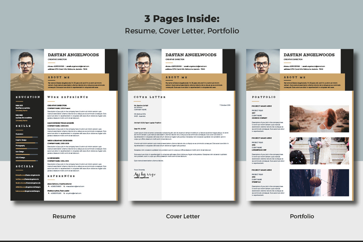Click the EDUCATION section heading
This screenshot has height=242, width=363.
tap(28, 97)
